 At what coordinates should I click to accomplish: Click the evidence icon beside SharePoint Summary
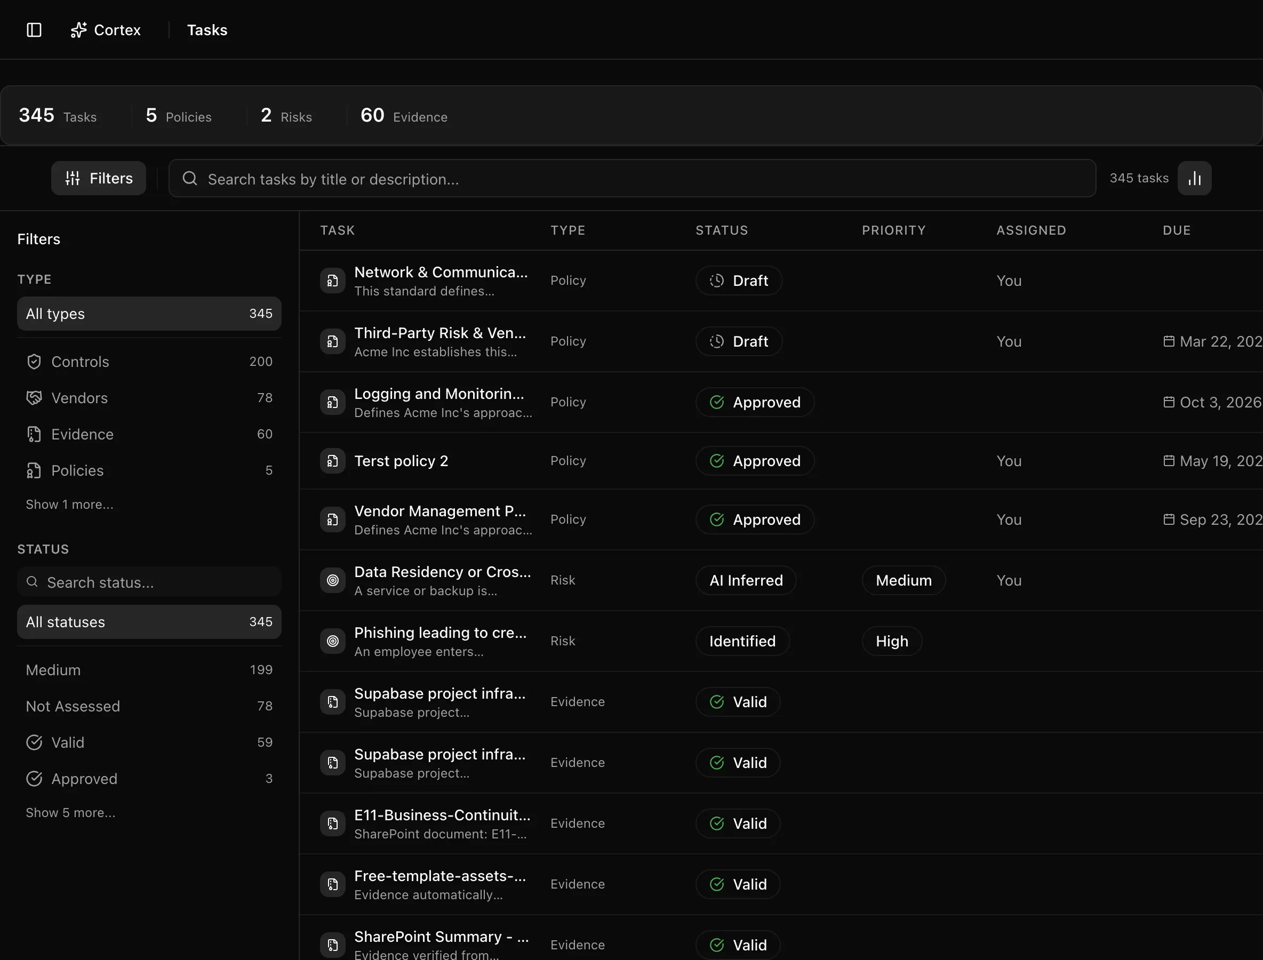(x=333, y=945)
